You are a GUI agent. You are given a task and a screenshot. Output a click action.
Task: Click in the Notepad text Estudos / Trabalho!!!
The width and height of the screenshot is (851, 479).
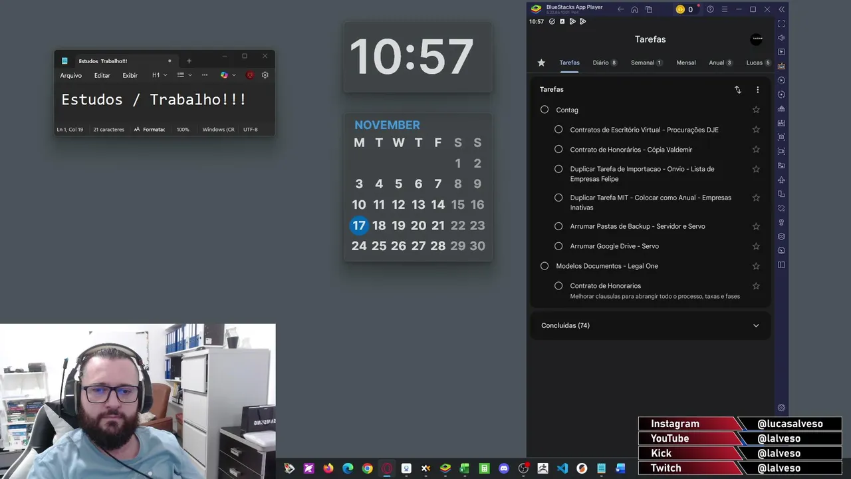point(154,100)
